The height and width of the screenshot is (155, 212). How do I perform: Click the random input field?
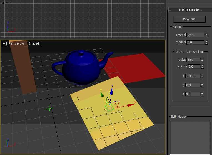click(194, 67)
